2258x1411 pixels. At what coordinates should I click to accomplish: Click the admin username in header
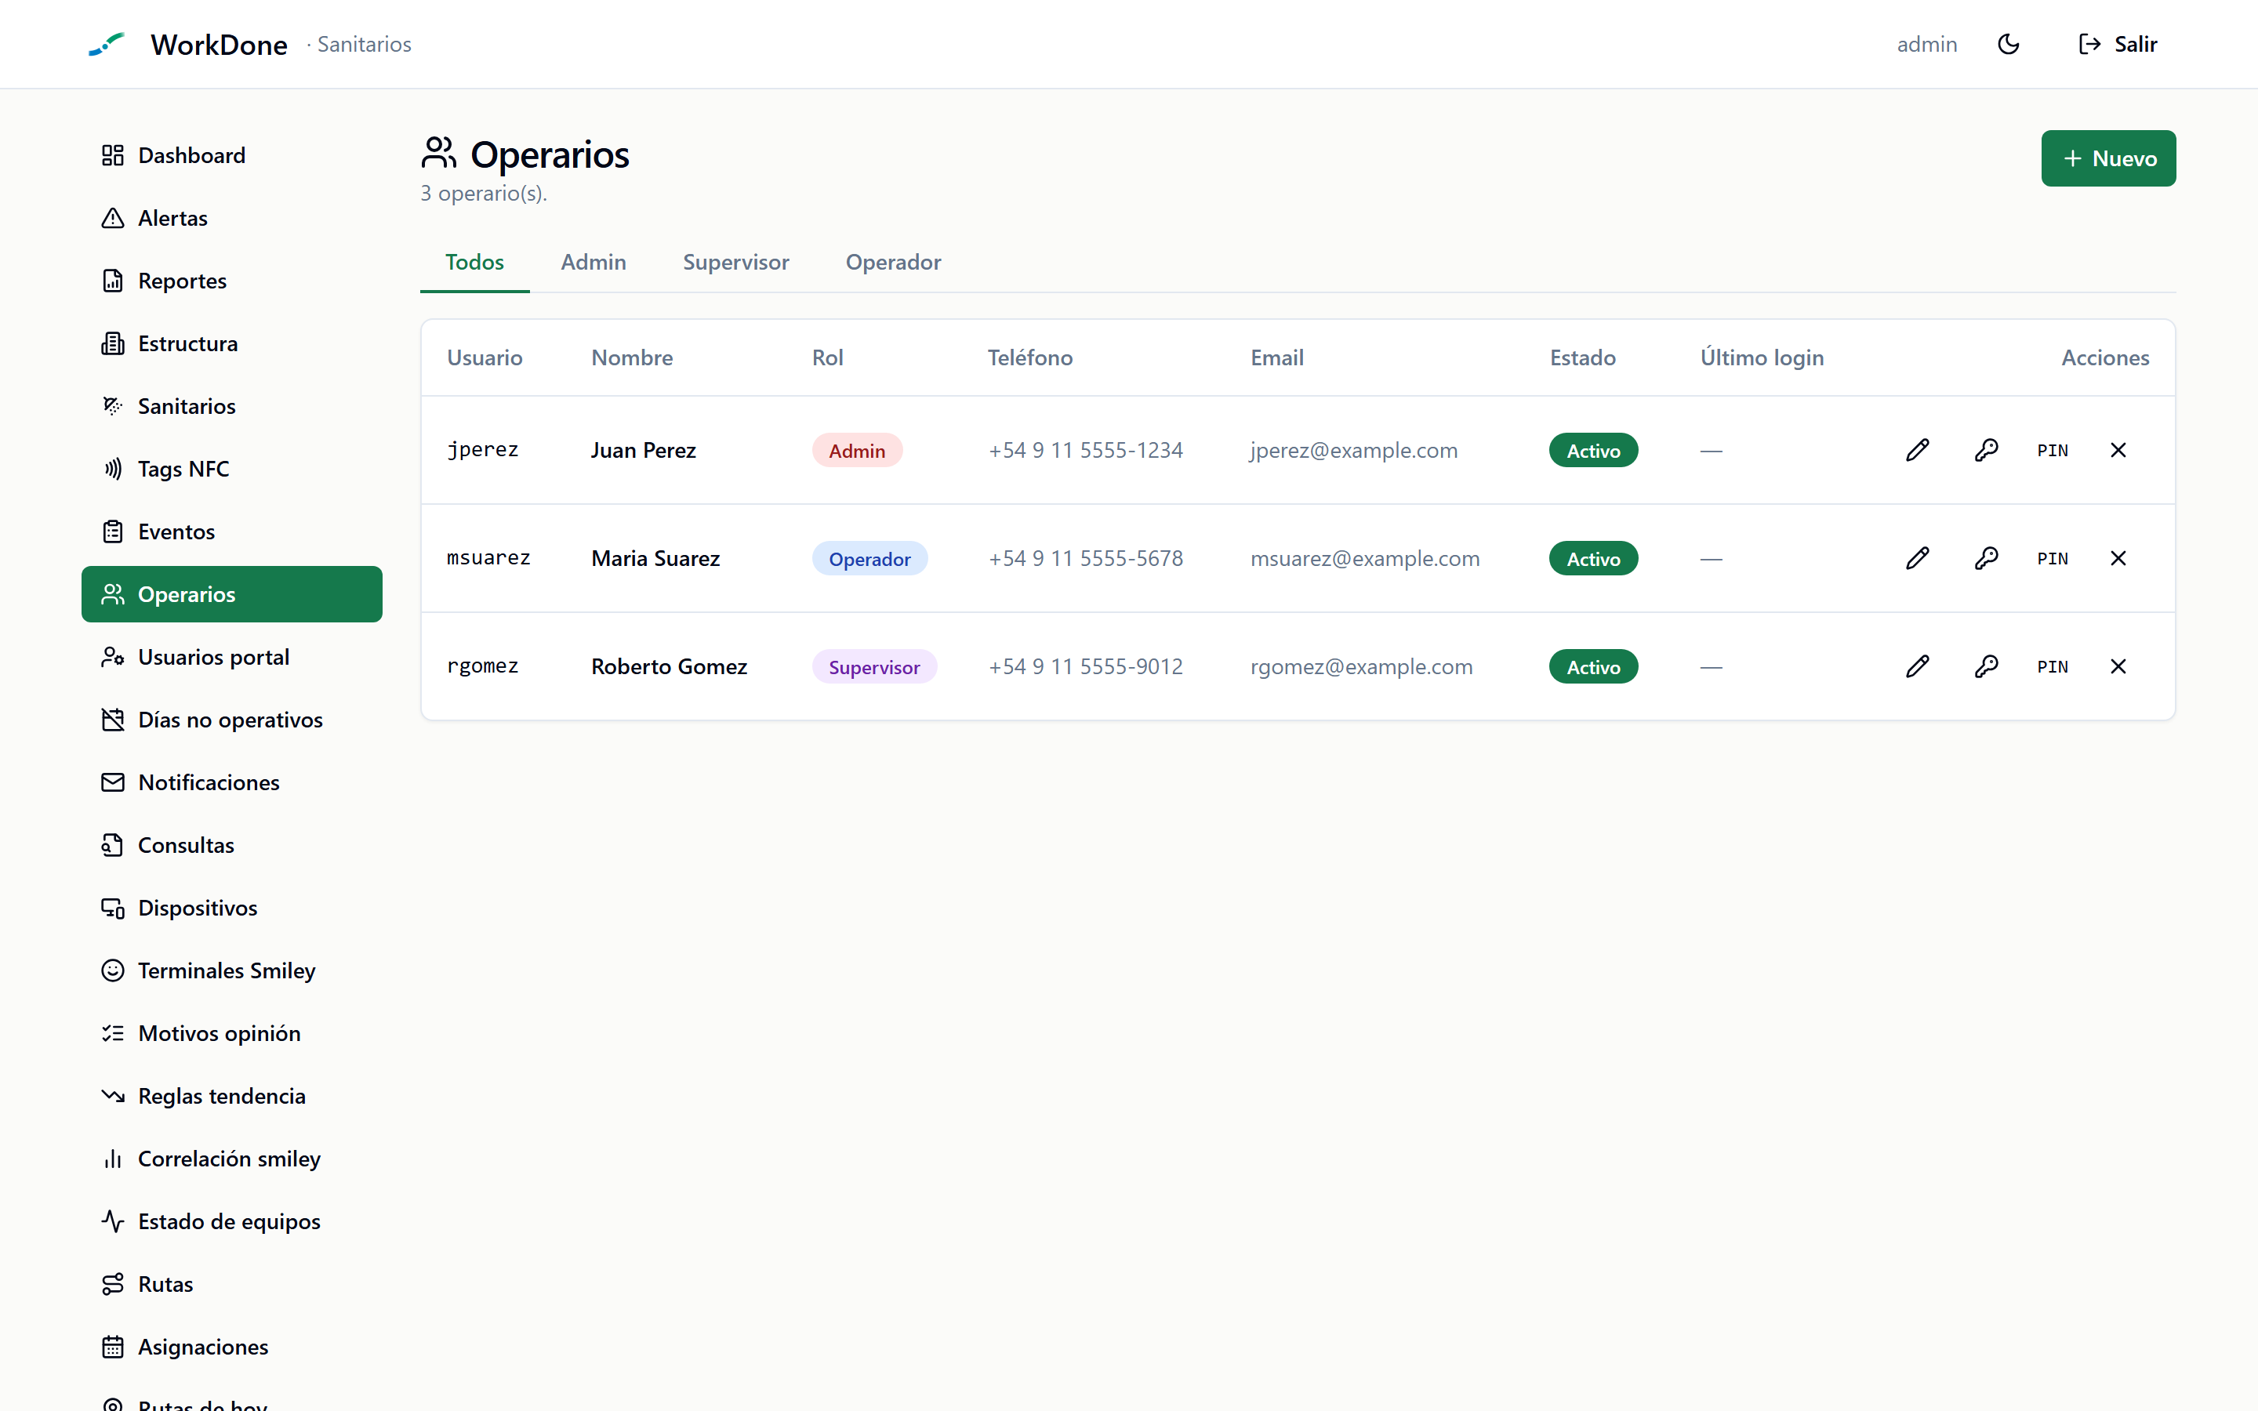click(x=1926, y=44)
